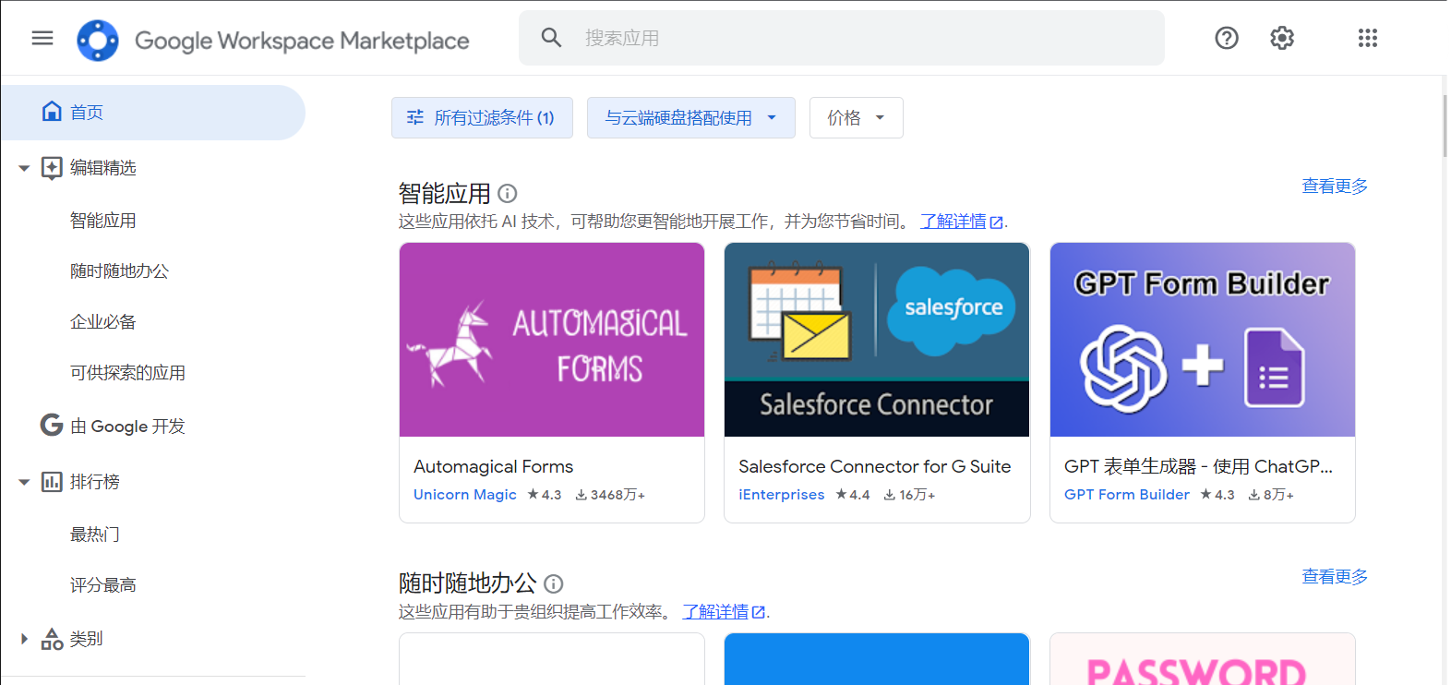The height and width of the screenshot is (685, 1451).
Task: Collapse the 排行榜 section arrow
Action: click(24, 482)
